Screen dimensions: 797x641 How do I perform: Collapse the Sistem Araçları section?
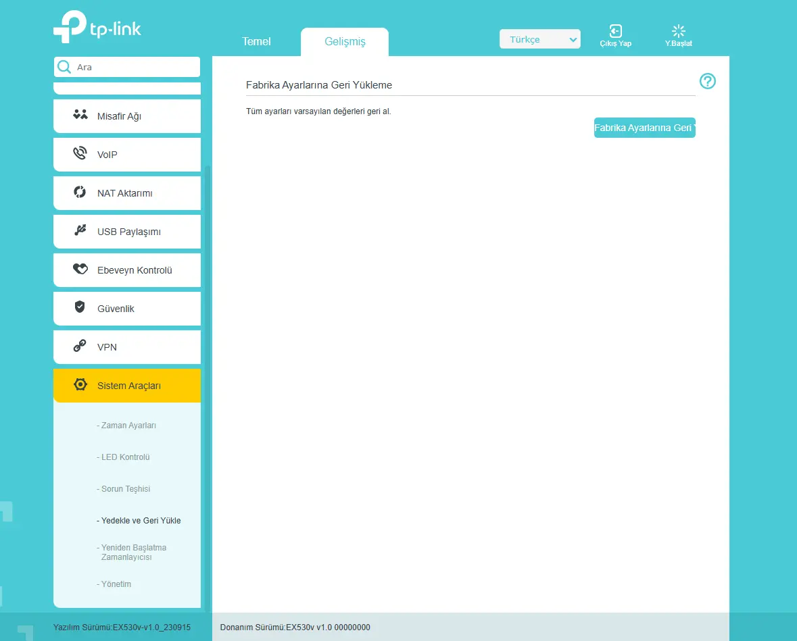[x=127, y=386]
